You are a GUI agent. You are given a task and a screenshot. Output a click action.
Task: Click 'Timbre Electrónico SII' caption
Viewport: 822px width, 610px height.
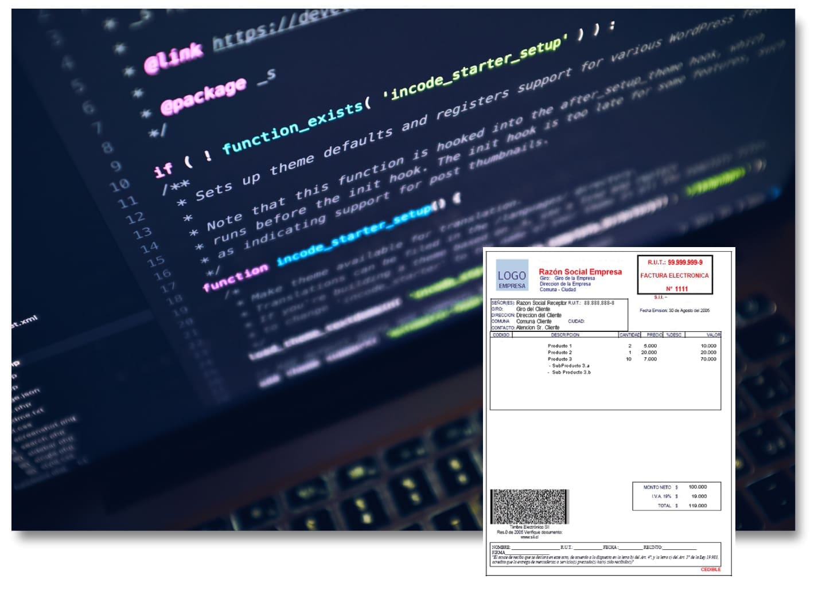click(529, 527)
